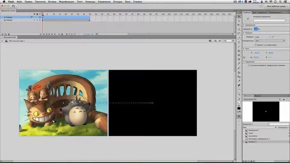Image resolution: width=290 pixels, height=163 pixels.
Task: Select the Text tool
Action: [x=239, y=42]
